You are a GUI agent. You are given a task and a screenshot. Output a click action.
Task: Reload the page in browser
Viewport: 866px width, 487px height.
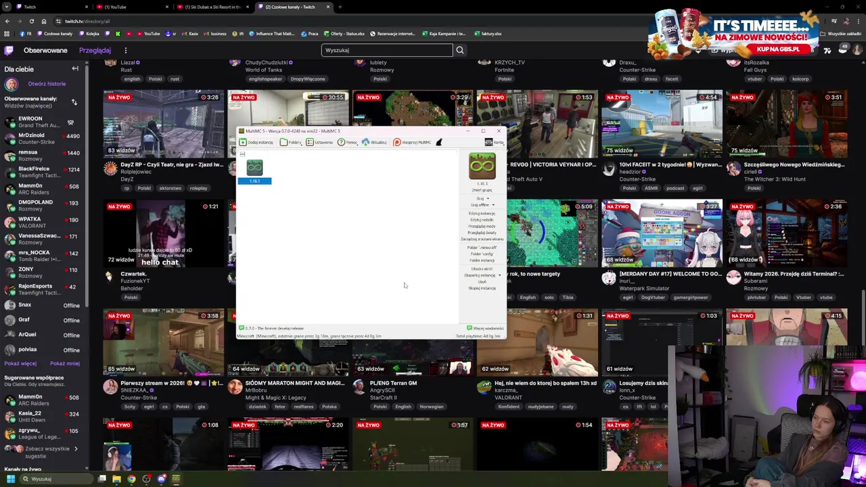click(x=31, y=21)
